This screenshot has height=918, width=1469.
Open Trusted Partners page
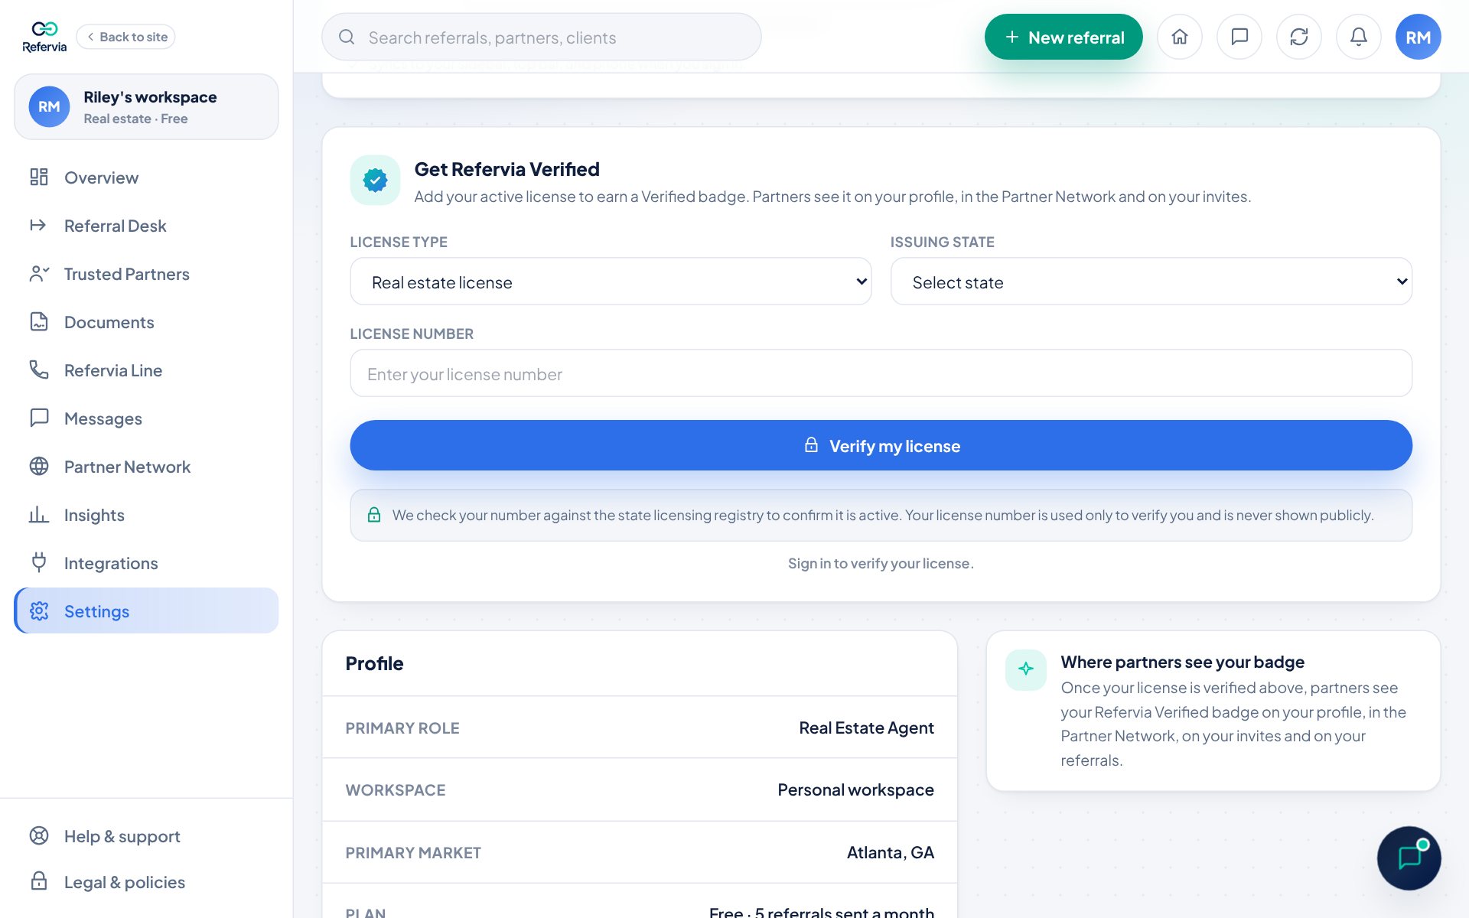click(x=146, y=274)
